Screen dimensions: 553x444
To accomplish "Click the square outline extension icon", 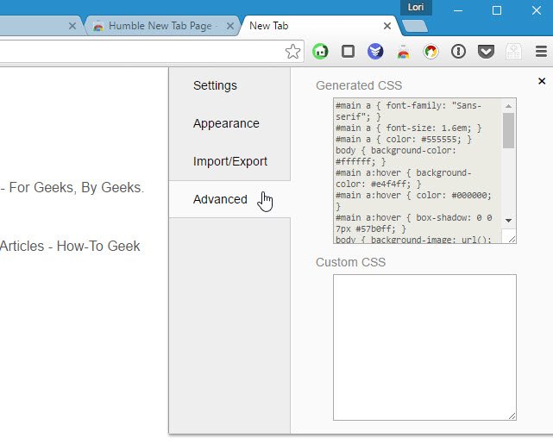I will [x=348, y=52].
